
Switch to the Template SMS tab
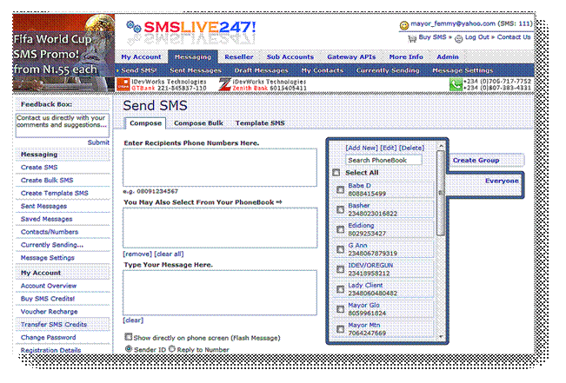click(x=259, y=123)
